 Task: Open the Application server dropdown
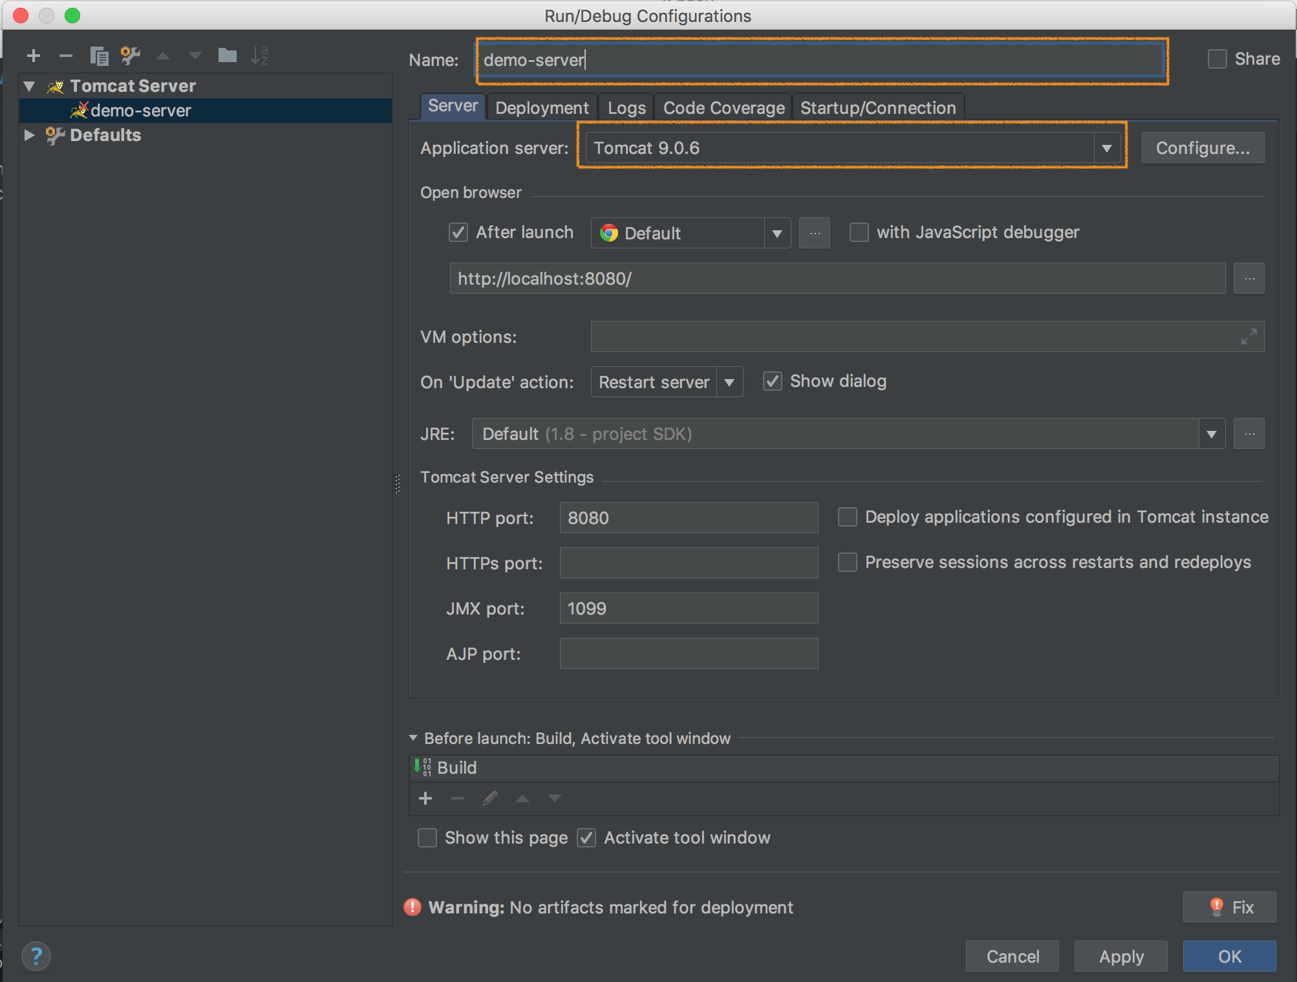(1108, 147)
